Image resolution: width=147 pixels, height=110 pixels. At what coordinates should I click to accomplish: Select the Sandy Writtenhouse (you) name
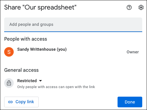pos(42,49)
